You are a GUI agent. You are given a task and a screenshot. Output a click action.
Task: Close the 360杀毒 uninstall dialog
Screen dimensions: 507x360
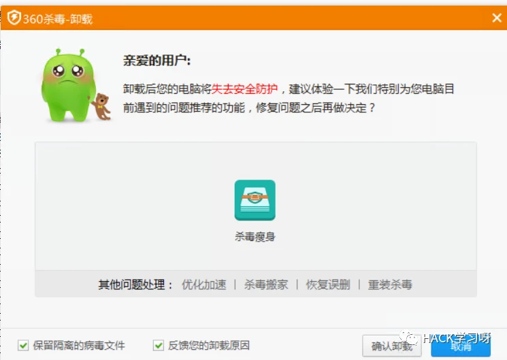pyautogui.click(x=496, y=18)
